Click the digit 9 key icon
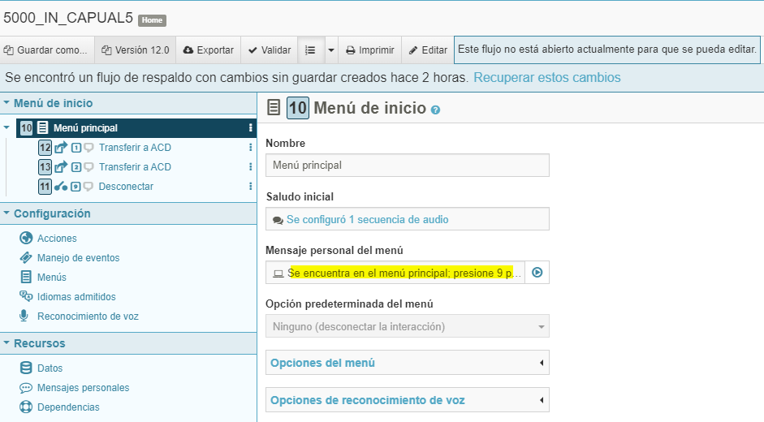The image size is (764, 422). point(76,187)
